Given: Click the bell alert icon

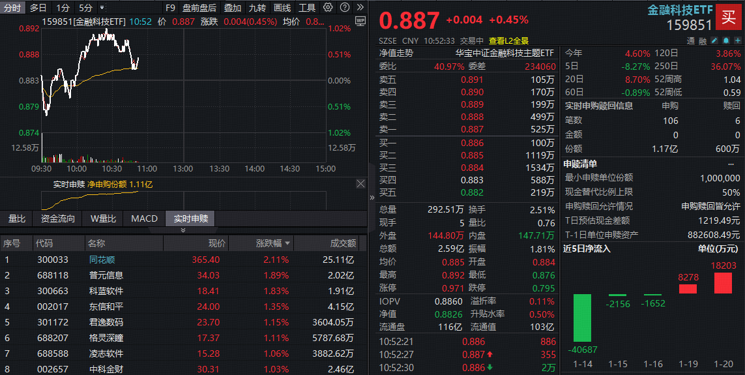Looking at the screenshot, I should point(727,40).
